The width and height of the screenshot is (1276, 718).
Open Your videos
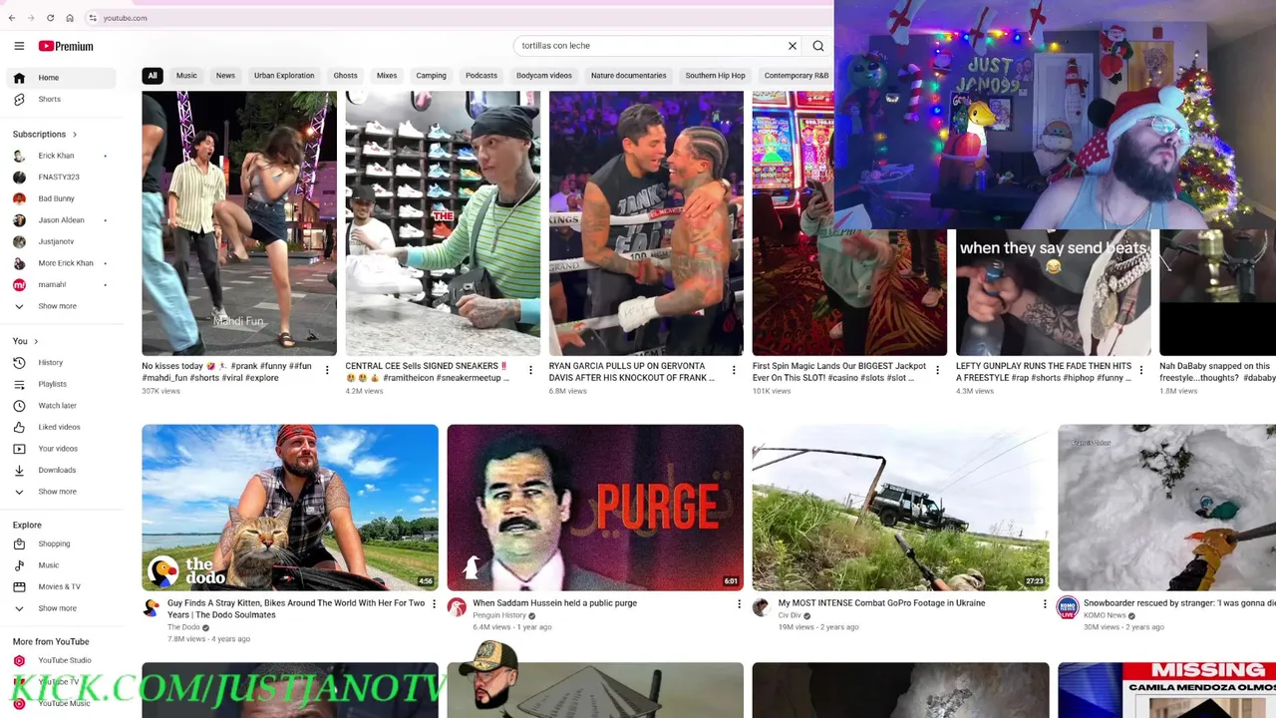click(62, 449)
